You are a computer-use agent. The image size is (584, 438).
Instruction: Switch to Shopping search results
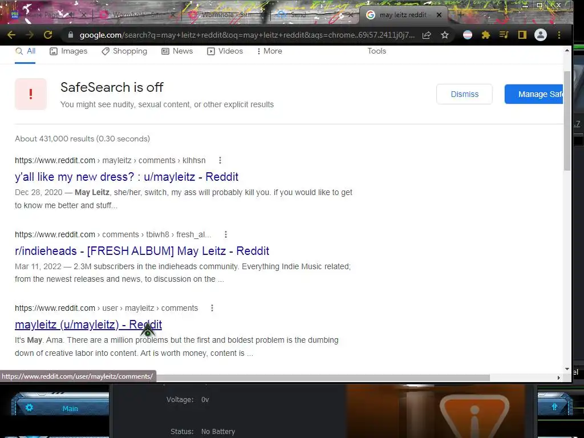click(x=124, y=51)
